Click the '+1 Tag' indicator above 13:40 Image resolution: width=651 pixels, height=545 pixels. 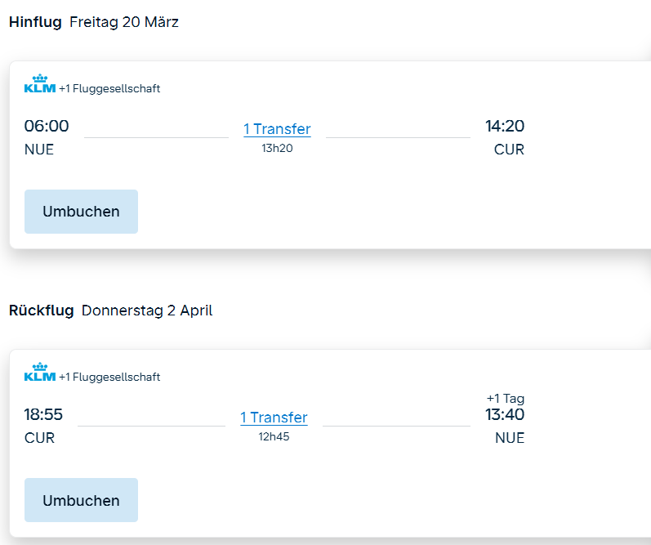click(x=505, y=399)
